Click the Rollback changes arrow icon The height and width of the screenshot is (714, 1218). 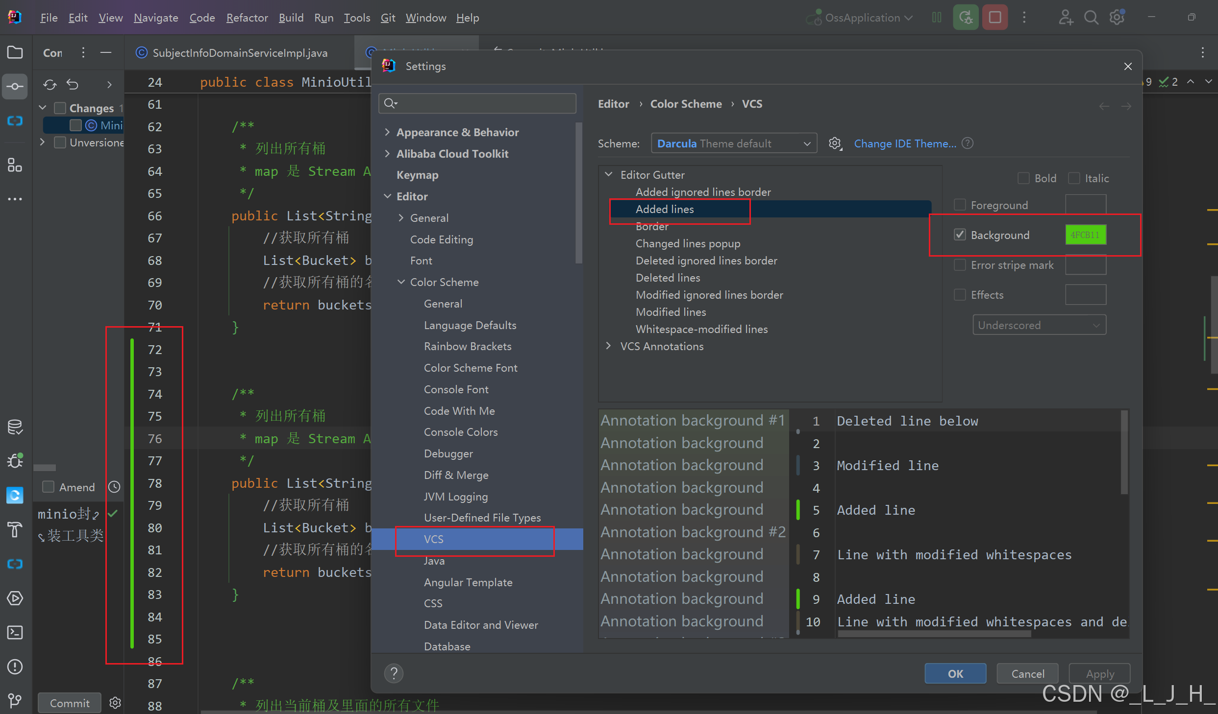pyautogui.click(x=73, y=85)
